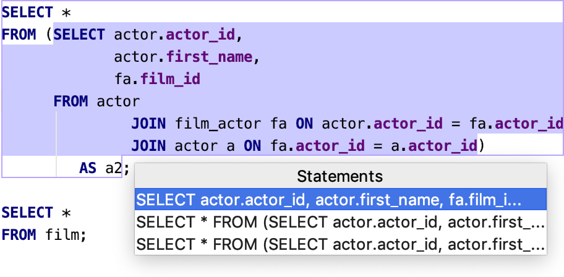Click the Statements popup title
The image size is (564, 277).
(340, 176)
